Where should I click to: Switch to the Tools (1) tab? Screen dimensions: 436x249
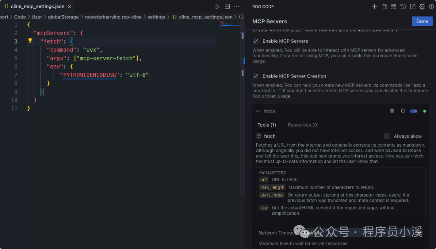[x=267, y=125]
